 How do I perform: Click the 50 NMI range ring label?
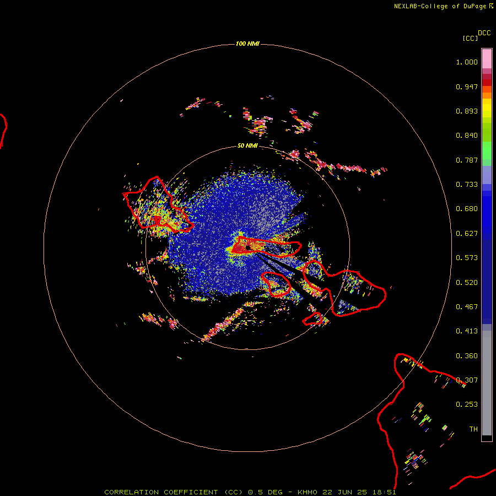(x=247, y=145)
